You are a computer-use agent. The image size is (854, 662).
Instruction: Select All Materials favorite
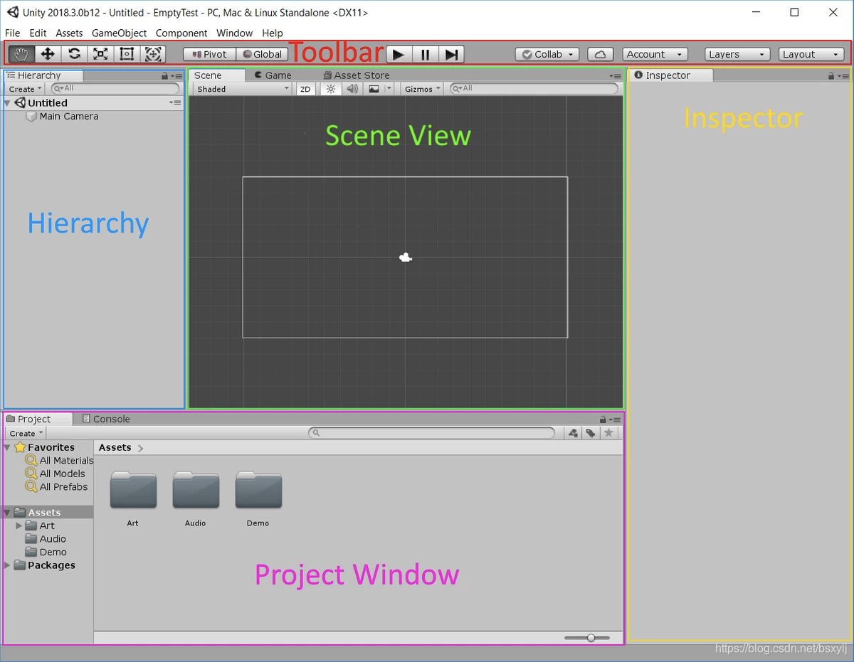click(x=59, y=460)
